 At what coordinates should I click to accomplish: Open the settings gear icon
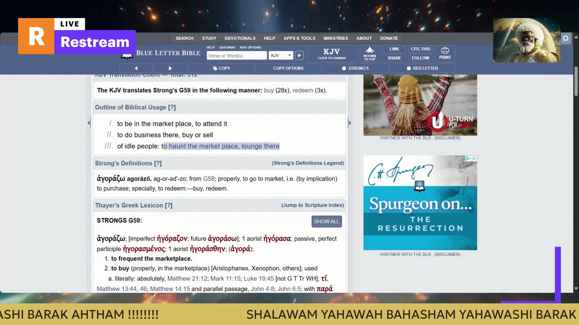tap(565, 38)
